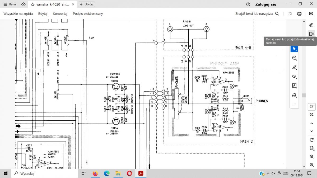Open the bookmarks panel icon
Screen dimensions: 317x178
[311, 34]
